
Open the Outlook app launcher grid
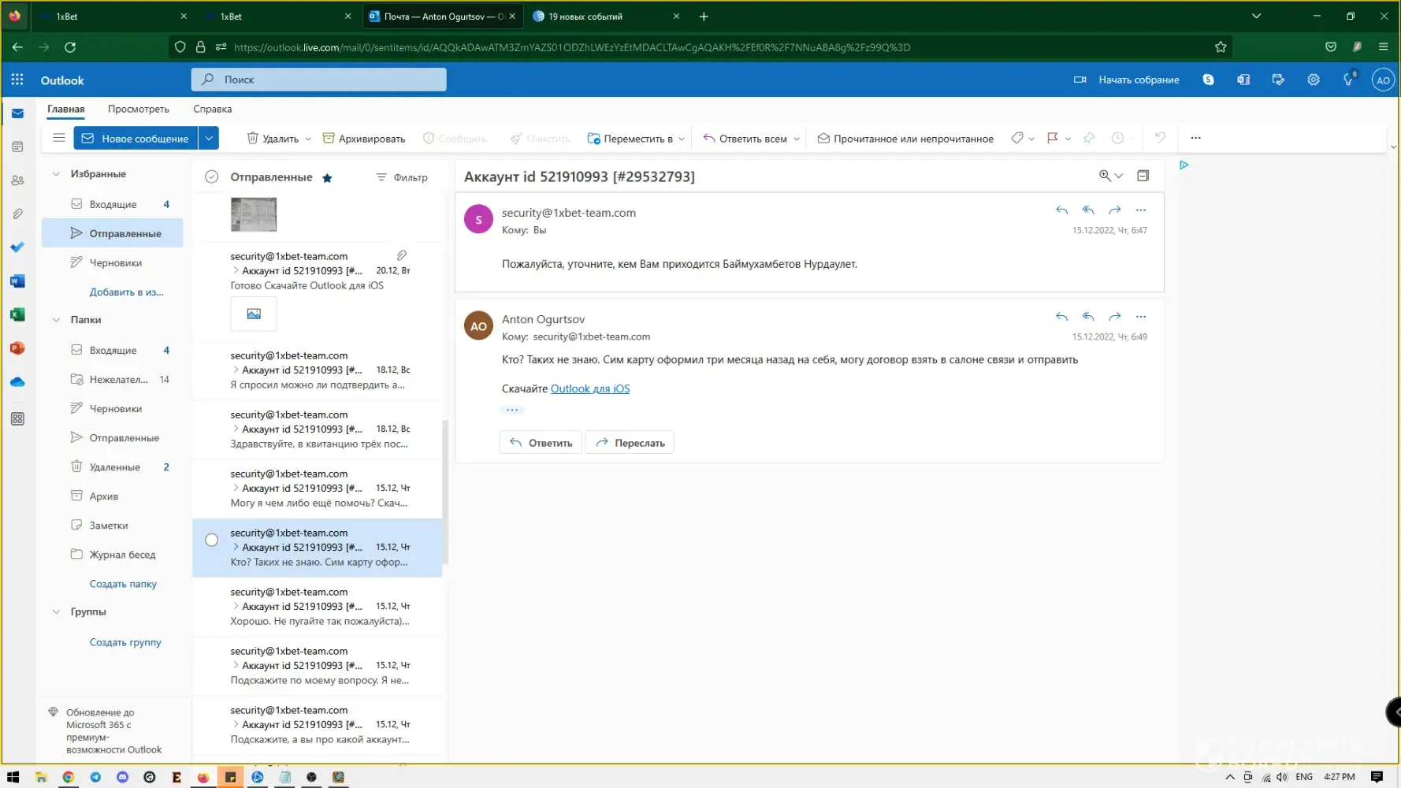17,80
